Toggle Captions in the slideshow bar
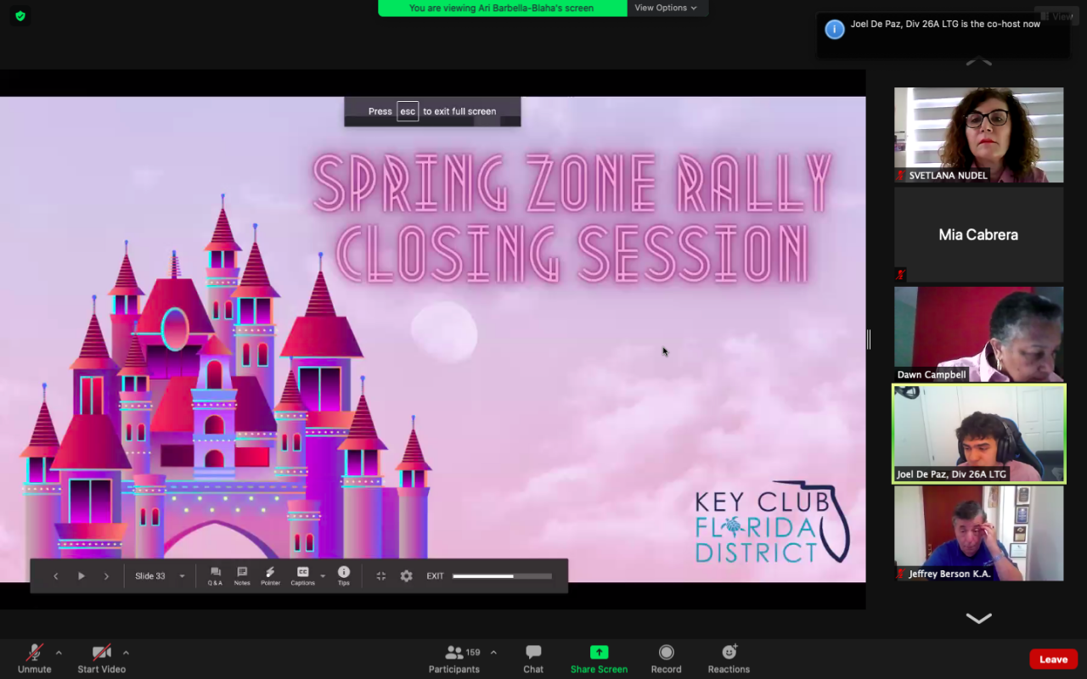 [x=302, y=576]
